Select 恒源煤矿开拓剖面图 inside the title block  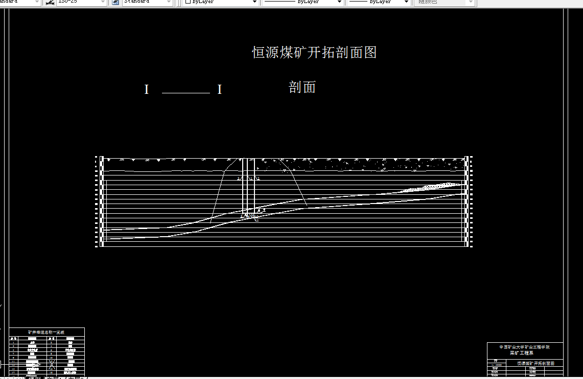536,363
